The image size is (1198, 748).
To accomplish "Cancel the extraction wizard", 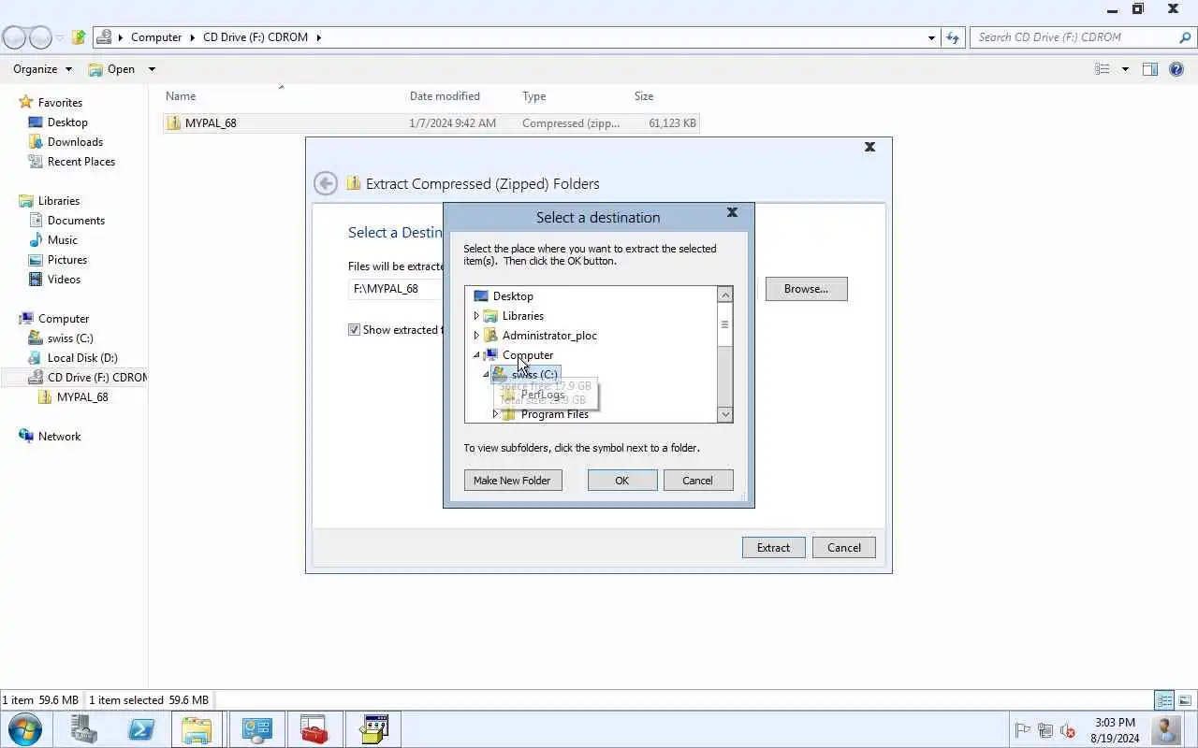I will click(x=844, y=548).
